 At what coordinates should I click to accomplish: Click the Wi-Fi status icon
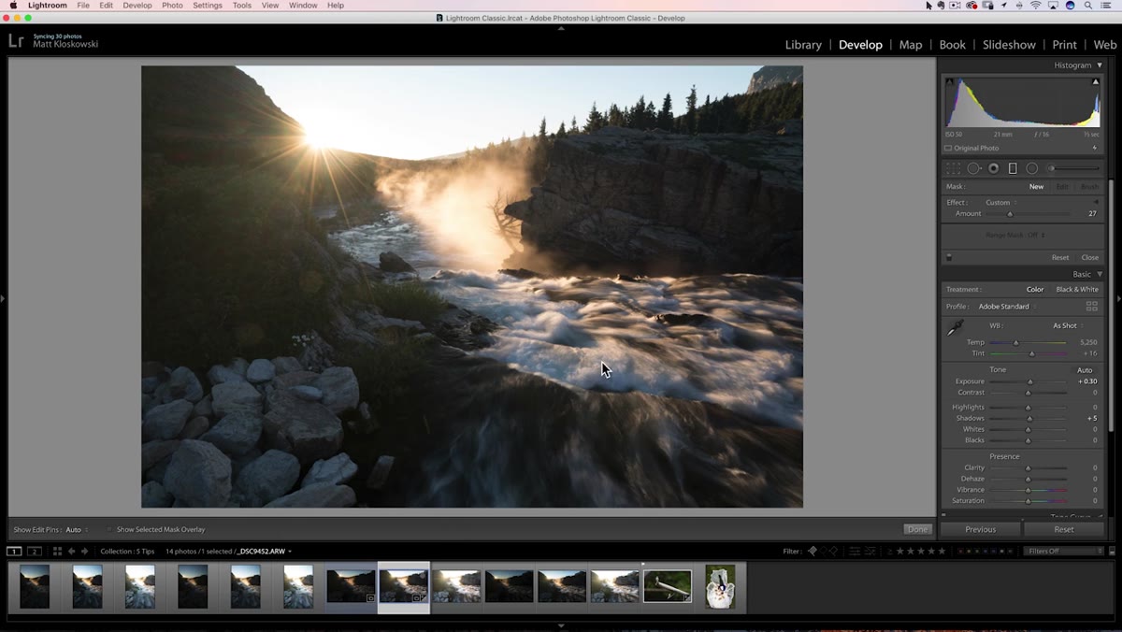pos(1036,6)
